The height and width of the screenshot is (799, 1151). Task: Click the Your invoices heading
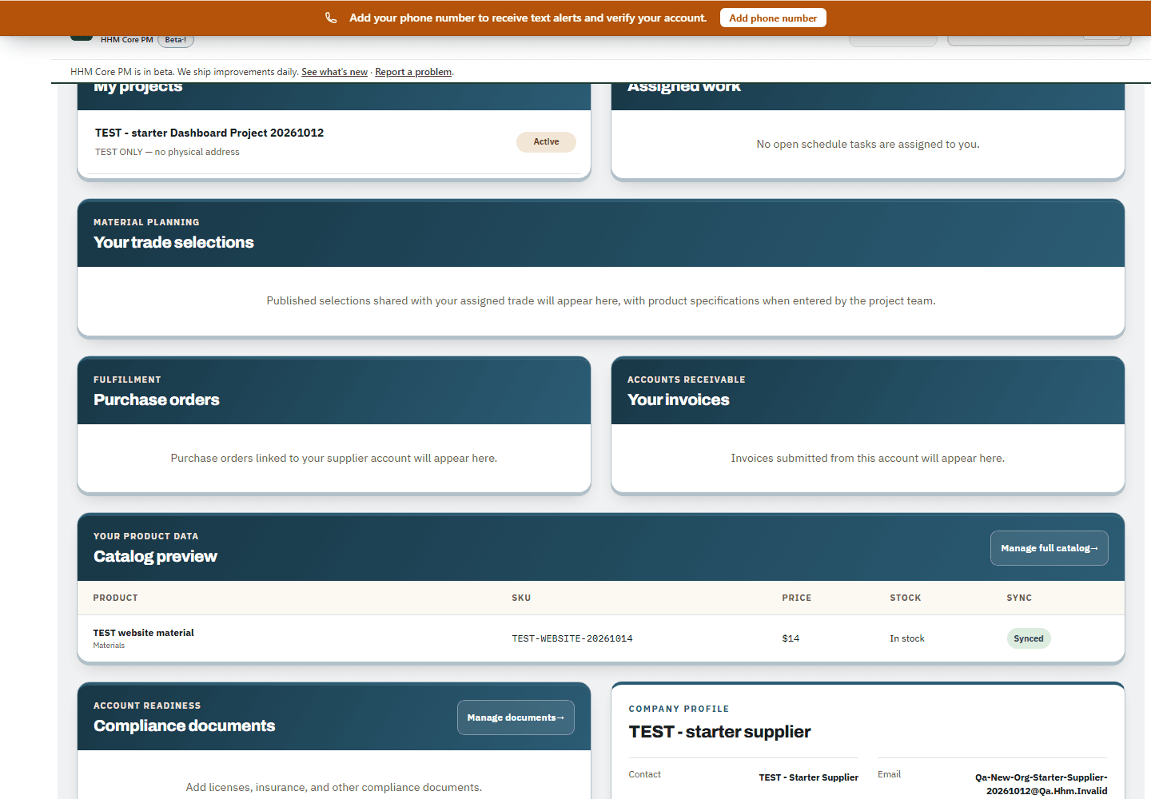point(679,399)
